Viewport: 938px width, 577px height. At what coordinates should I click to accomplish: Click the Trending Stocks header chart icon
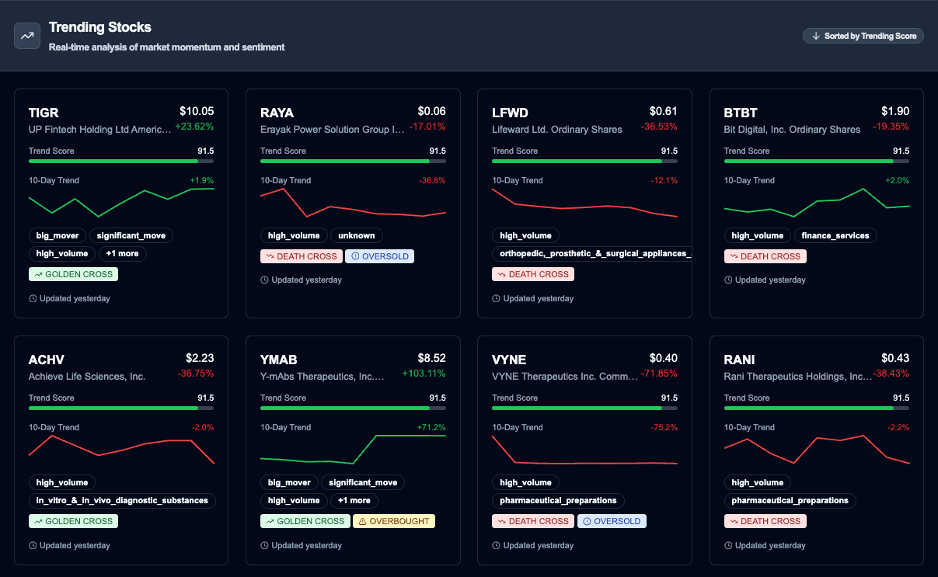click(x=26, y=36)
